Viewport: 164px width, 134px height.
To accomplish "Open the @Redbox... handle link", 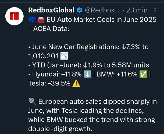I will tap(102, 10).
